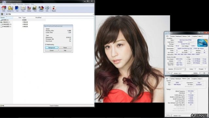Switch to Mainboard tab in upper CPU-Z

tap(179, 36)
